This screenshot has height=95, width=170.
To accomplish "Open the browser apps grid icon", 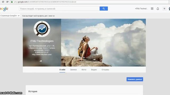I will [x=7, y=2].
